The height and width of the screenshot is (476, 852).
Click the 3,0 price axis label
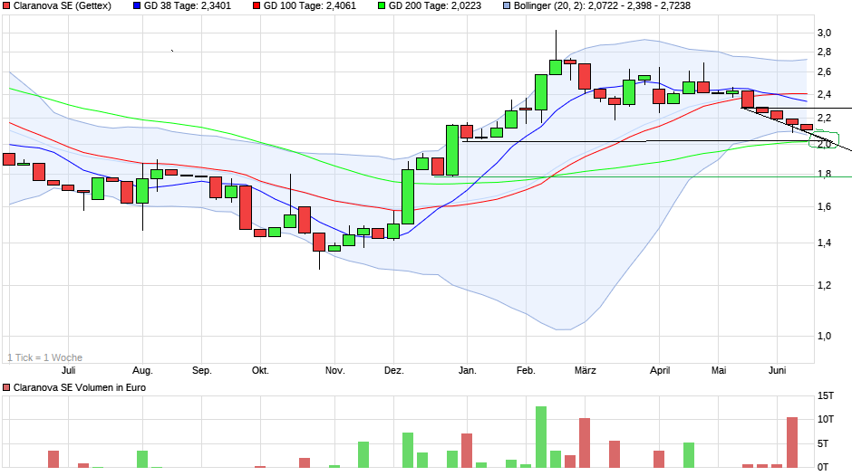tap(824, 33)
